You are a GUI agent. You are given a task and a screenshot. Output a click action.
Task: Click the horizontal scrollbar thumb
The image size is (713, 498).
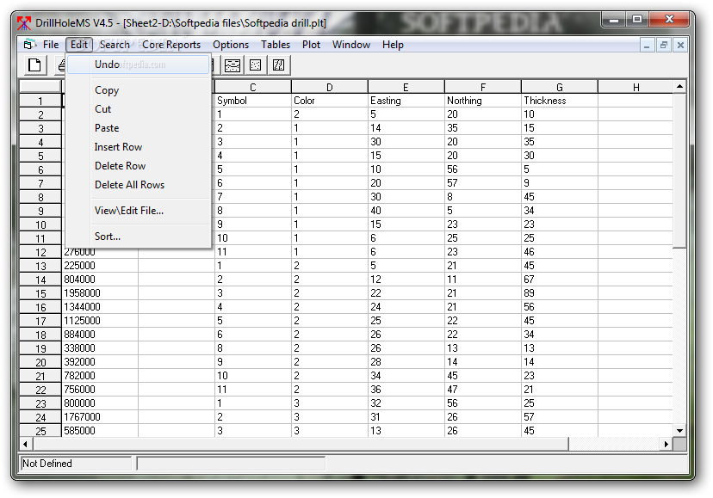coord(301,444)
